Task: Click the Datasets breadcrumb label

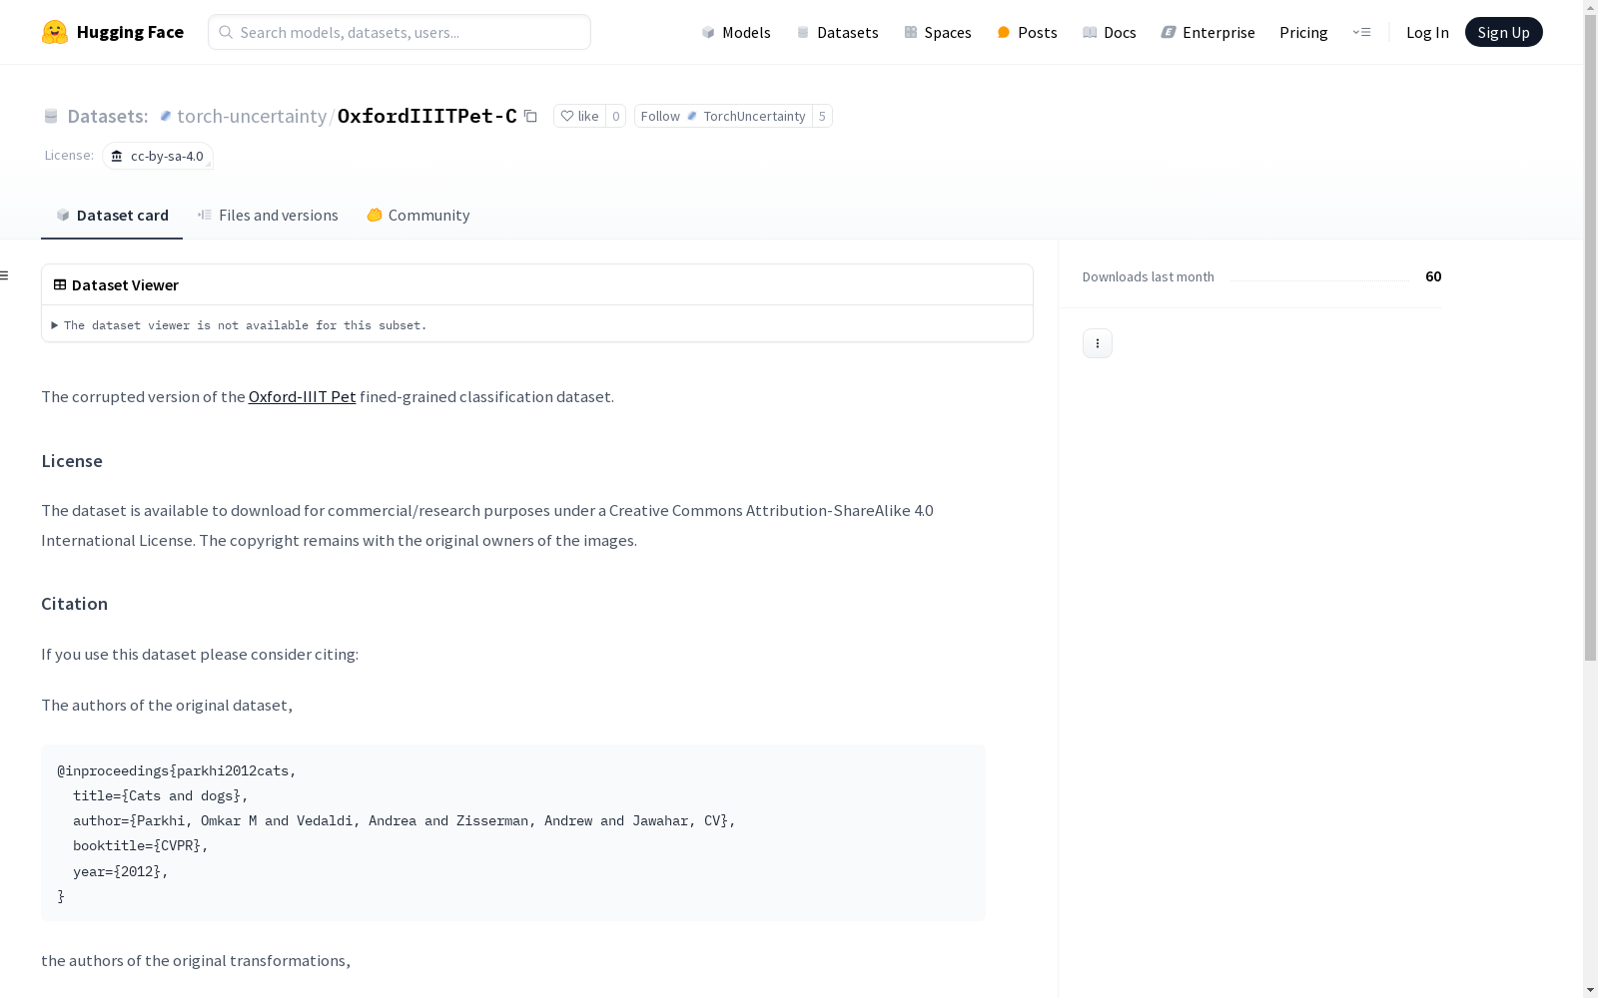Action: click(107, 116)
